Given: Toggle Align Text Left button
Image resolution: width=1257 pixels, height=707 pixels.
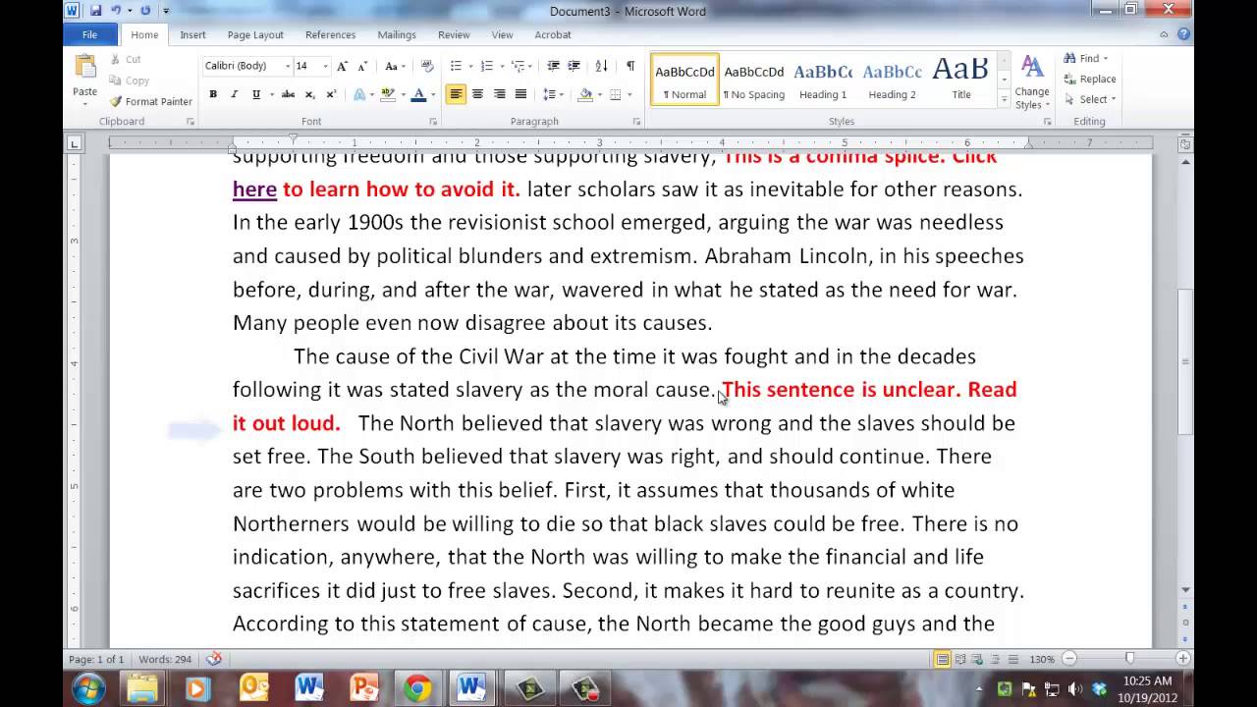Looking at the screenshot, I should click(456, 94).
